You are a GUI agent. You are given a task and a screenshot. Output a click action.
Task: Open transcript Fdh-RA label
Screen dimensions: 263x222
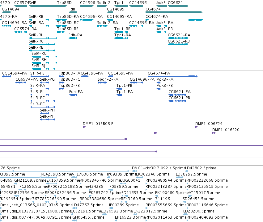pos(75,35)
